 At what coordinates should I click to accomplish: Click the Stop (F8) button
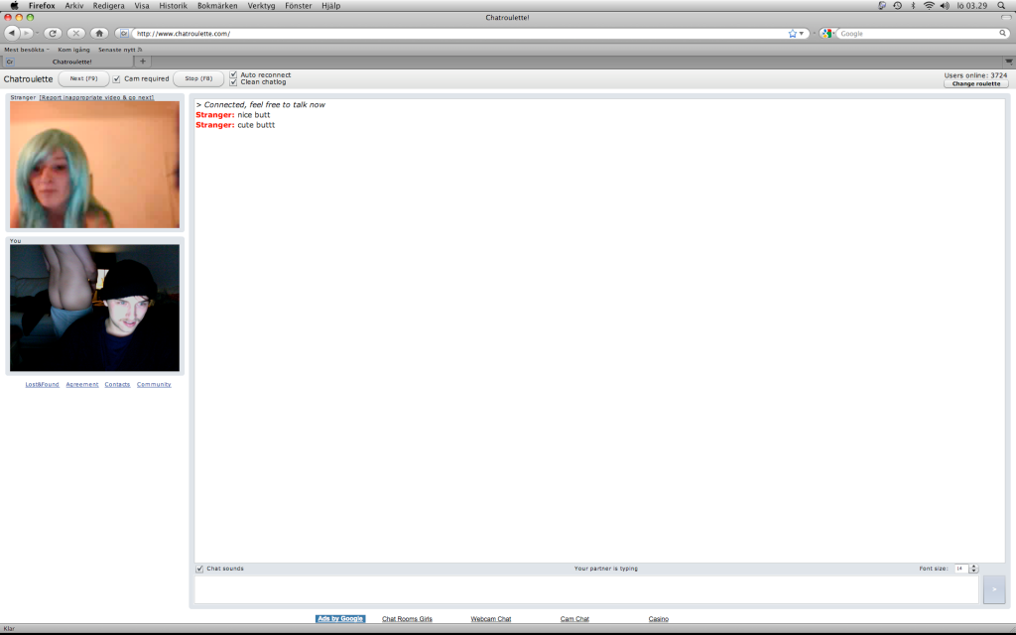click(x=198, y=78)
